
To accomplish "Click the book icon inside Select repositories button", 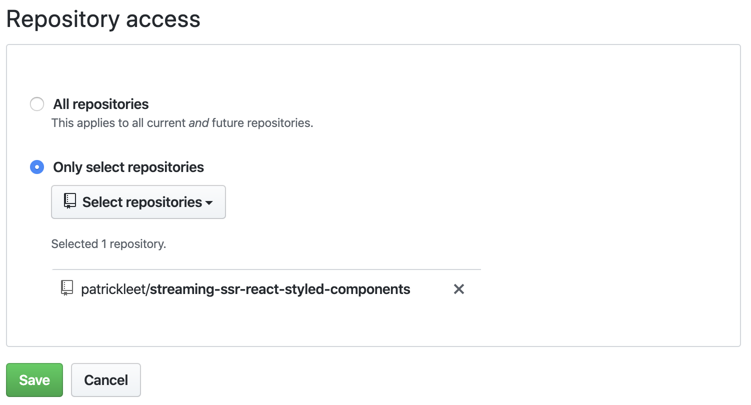I will [70, 201].
